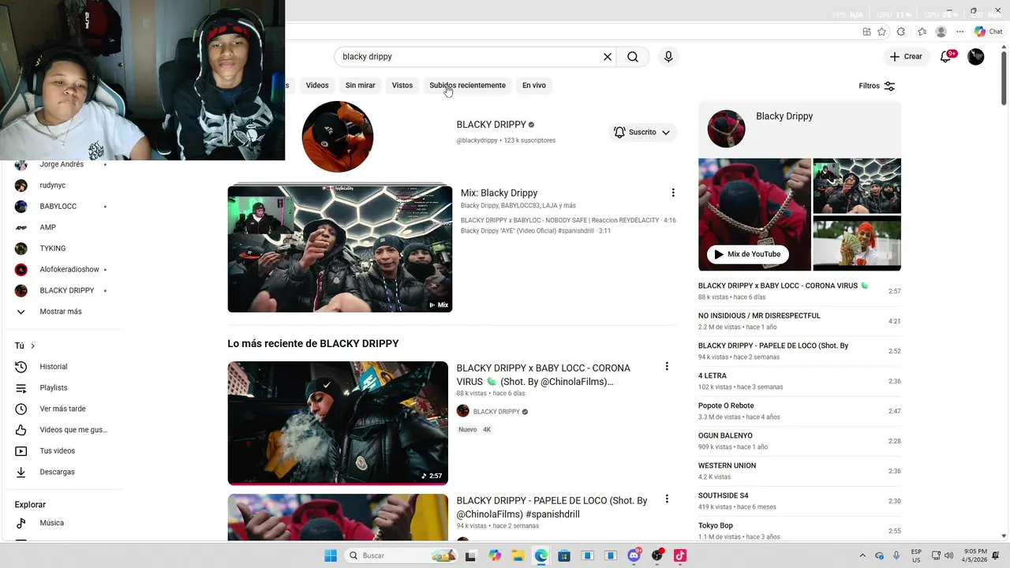The image size is (1010, 568).
Task: Expand the Tú section chevron
Action: tap(32, 346)
